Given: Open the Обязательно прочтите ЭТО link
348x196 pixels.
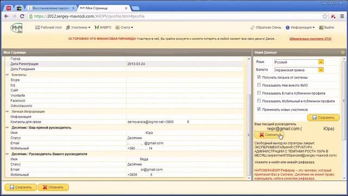Looking at the screenshot, I should [x=310, y=39].
